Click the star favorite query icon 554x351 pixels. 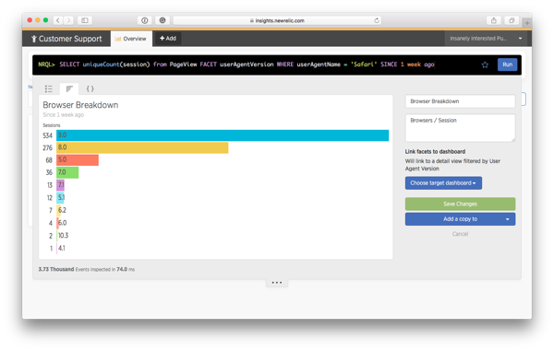pos(485,64)
